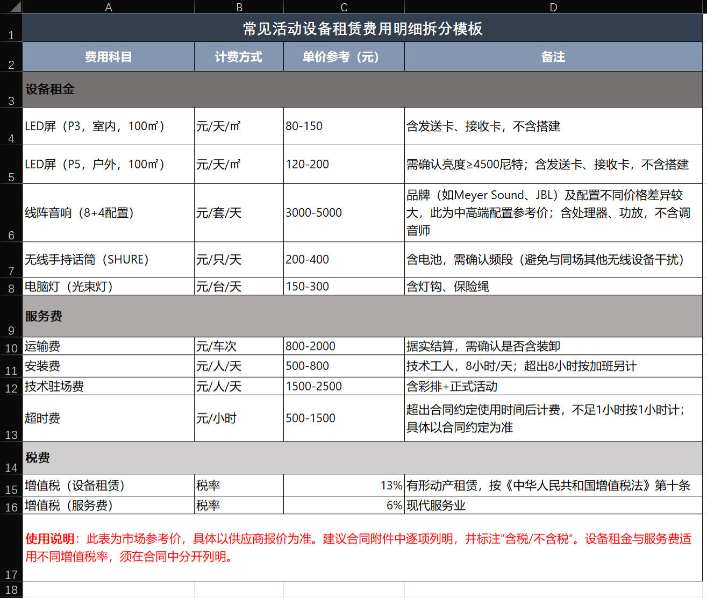Select column B header
This screenshot has height=598, width=707.
click(239, 7)
